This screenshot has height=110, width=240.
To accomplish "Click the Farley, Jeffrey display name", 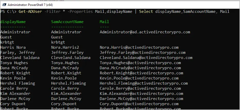I will 17,53.
